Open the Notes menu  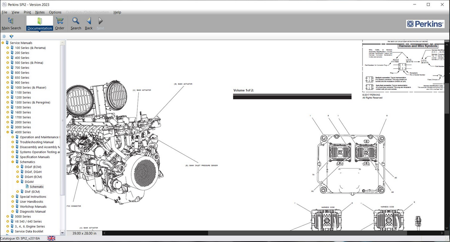40,12
